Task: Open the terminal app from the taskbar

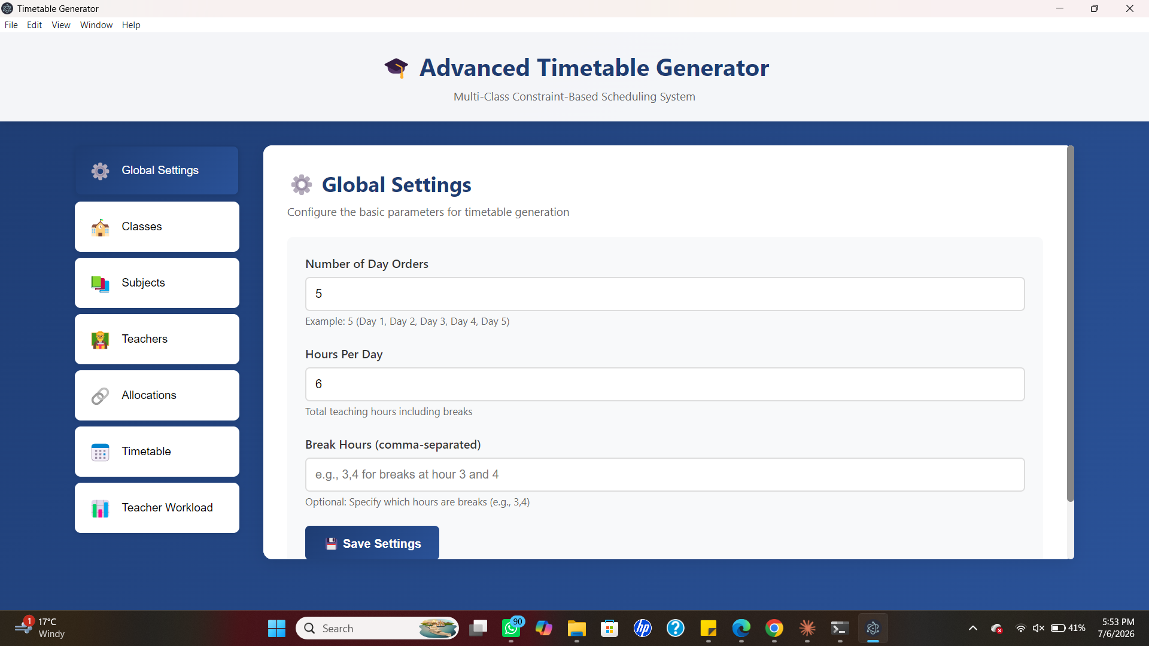Action: 840,629
